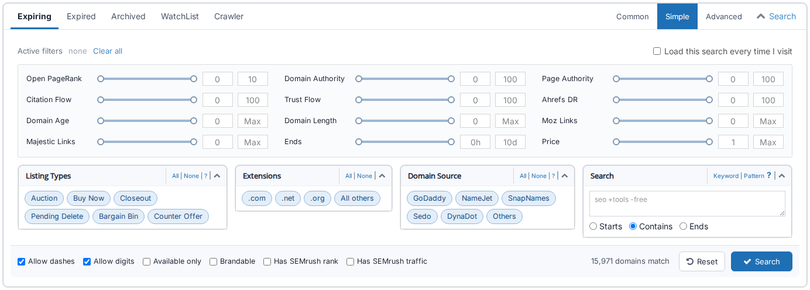Select All in Domain Source

(523, 176)
